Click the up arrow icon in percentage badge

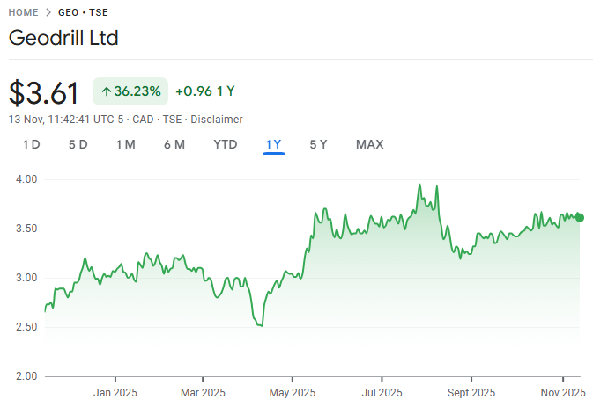click(107, 91)
